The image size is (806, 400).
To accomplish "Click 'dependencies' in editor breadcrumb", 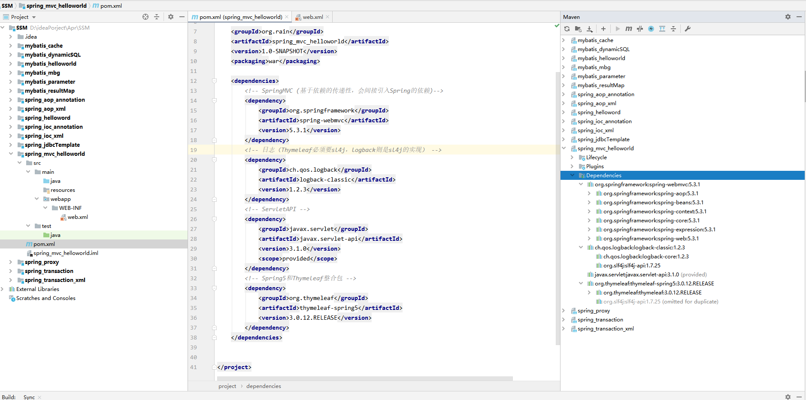I will [264, 386].
